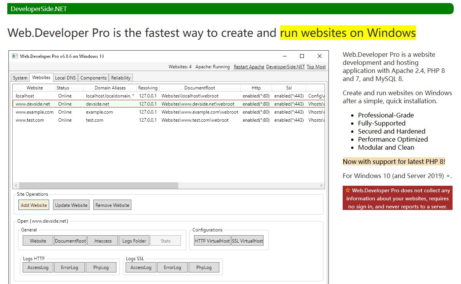This screenshot has height=284, width=461.
Task: Sort by the DocumentRoot column header
Action: click(x=200, y=88)
